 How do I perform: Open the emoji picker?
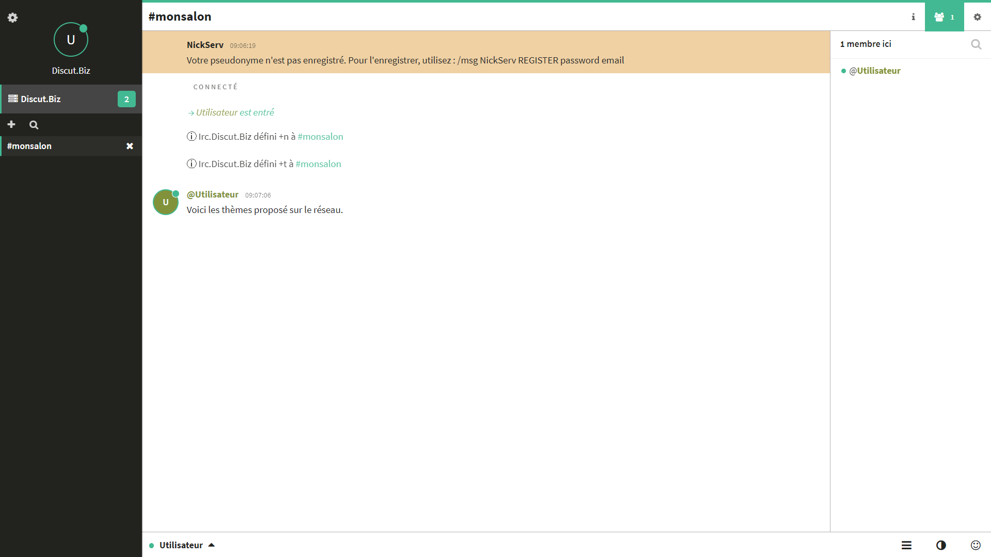click(x=975, y=545)
